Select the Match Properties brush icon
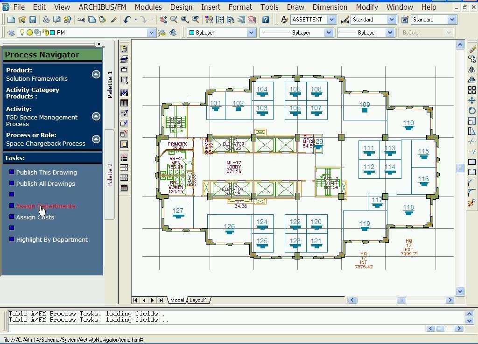Screen dimensions: 478x344 pos(113,20)
